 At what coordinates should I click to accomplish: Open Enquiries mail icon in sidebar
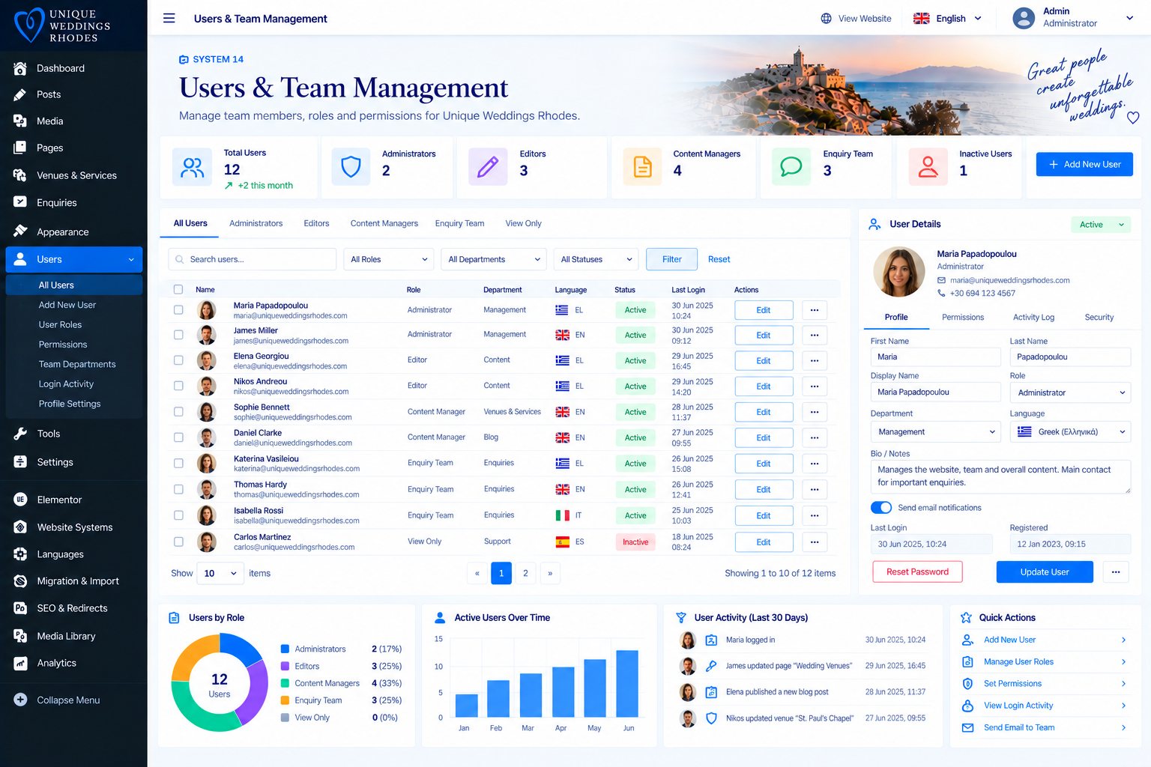coord(20,202)
